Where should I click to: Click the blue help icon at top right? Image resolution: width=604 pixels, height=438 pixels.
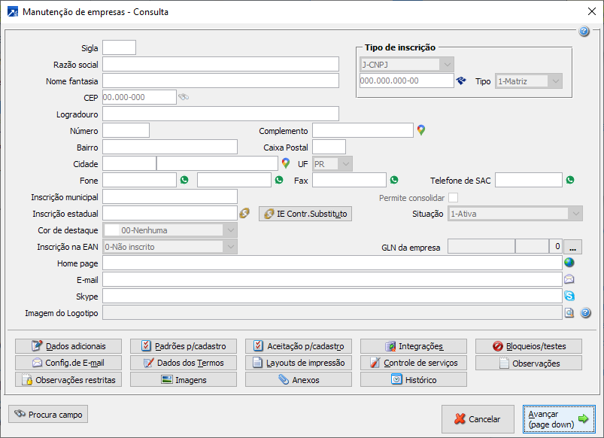[584, 32]
